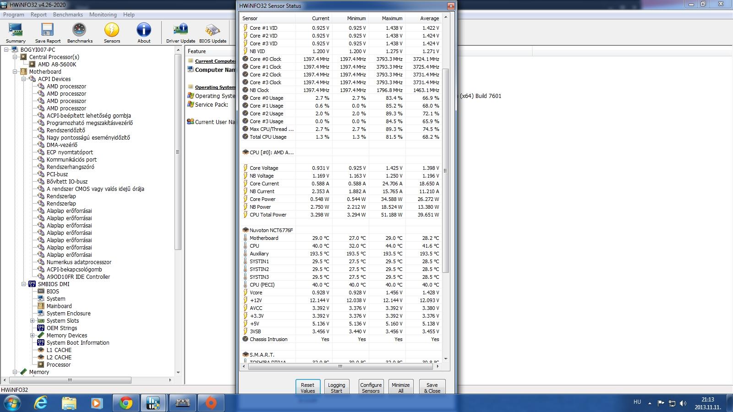The height and width of the screenshot is (412, 733).
Task: Click the Minimize All button
Action: coord(400,387)
